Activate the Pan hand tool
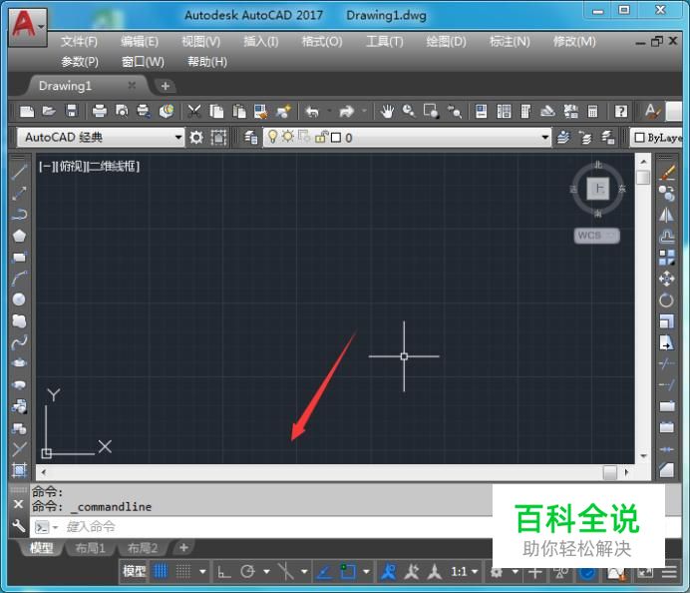690x593 pixels. [387, 111]
